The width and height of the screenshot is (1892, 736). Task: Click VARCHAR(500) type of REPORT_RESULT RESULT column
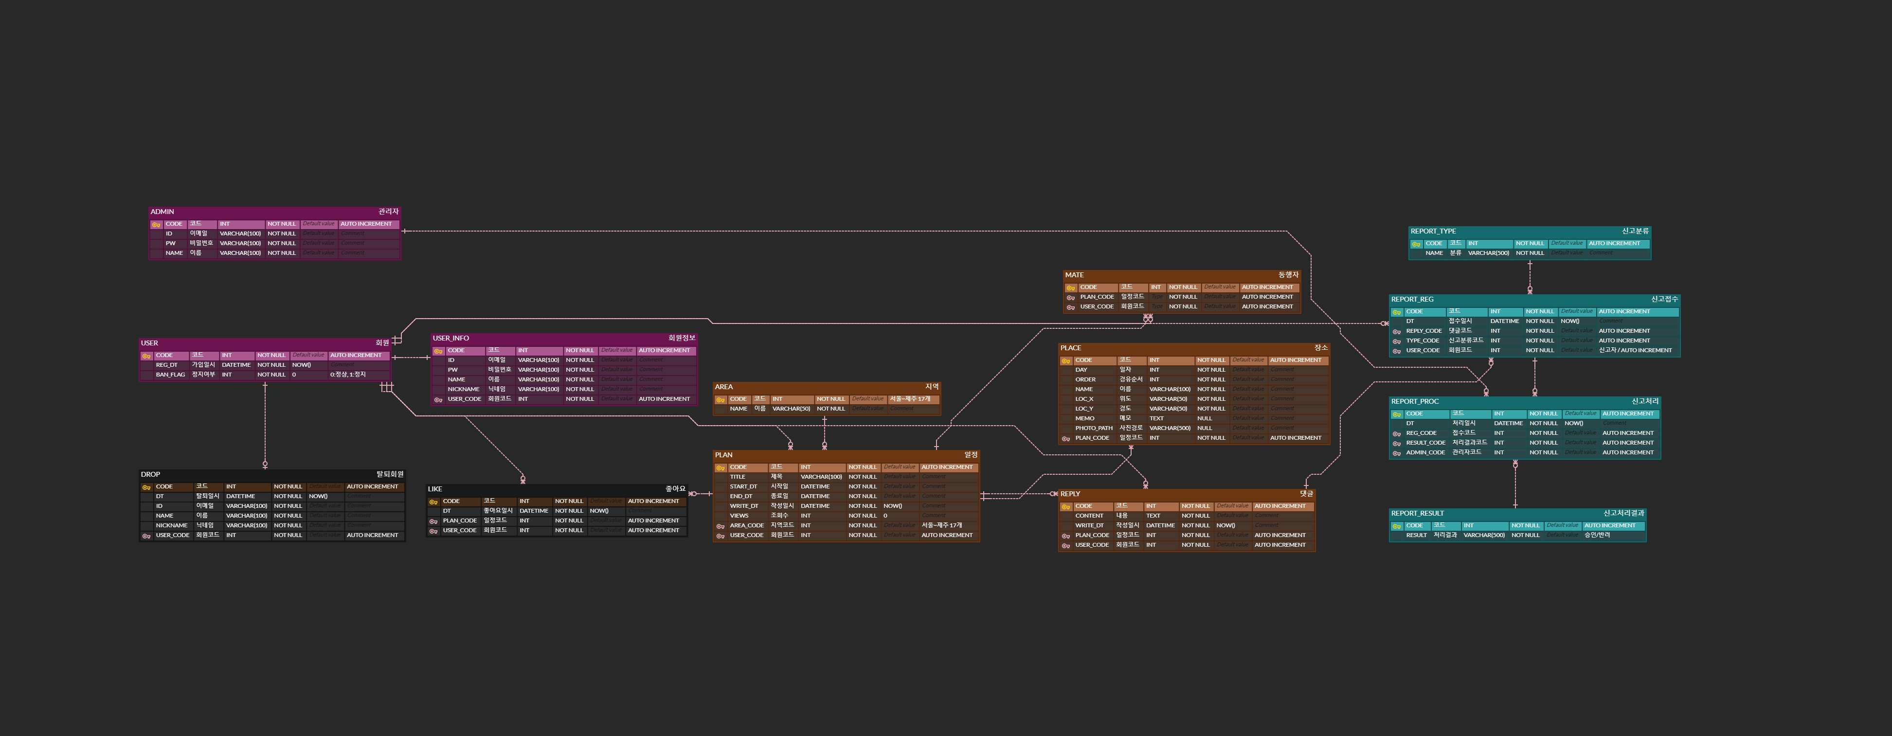coord(1484,536)
